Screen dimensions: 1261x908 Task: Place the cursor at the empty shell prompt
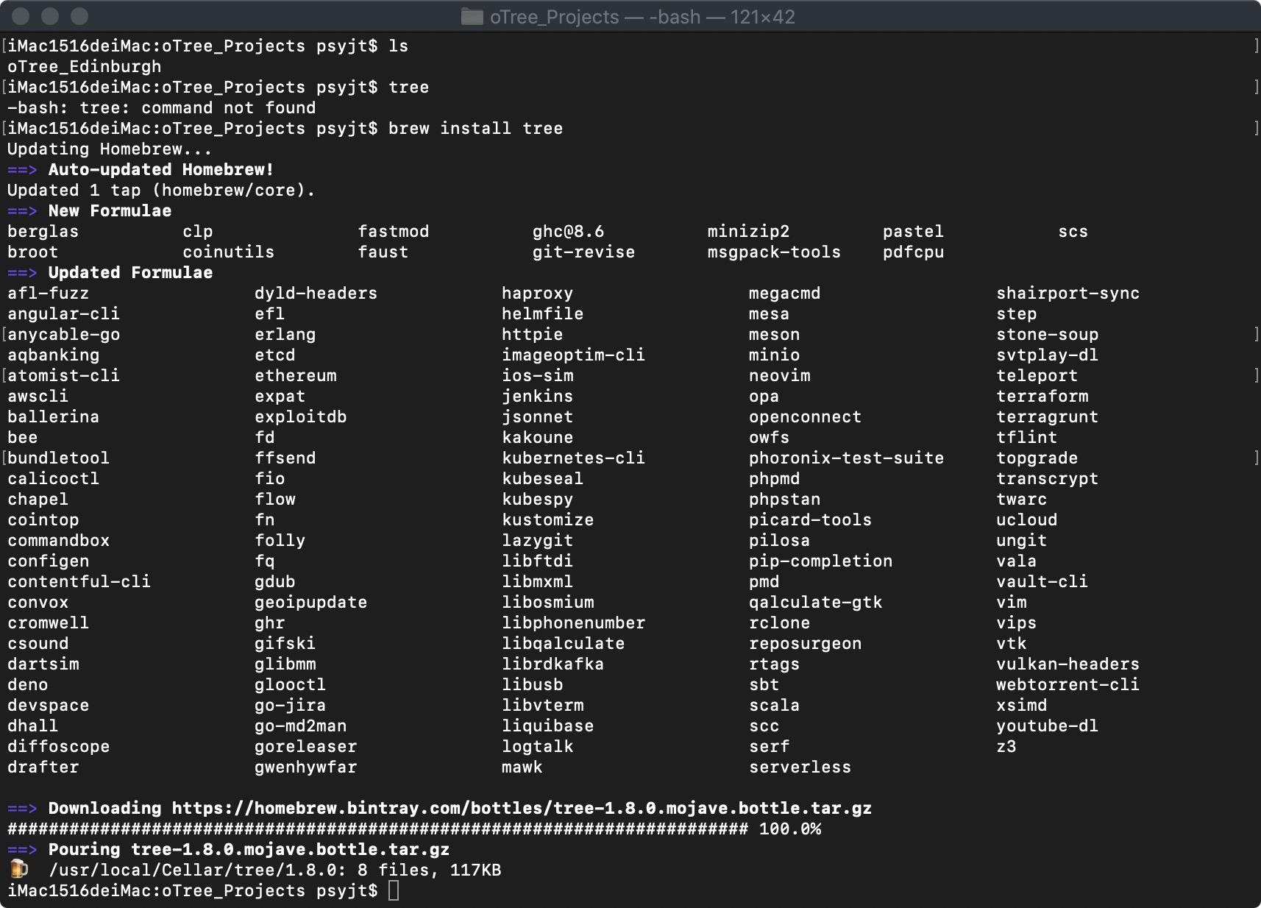[x=395, y=891]
